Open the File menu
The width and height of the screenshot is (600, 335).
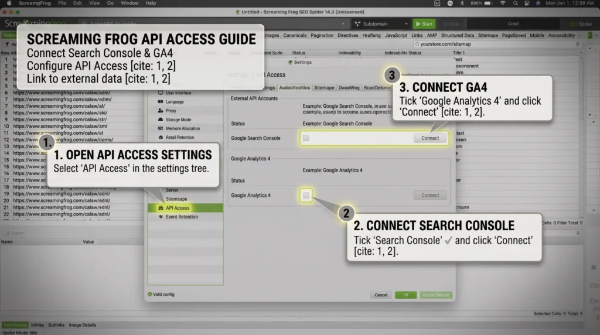(62, 3)
